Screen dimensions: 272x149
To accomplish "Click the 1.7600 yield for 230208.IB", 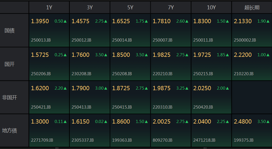I will 80,55.
